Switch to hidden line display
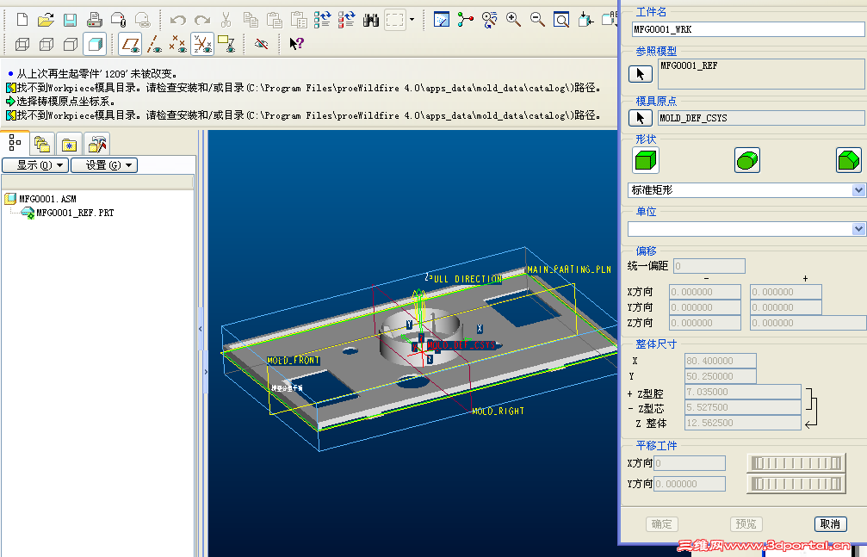Screen dimensions: 867x557 click(46, 44)
